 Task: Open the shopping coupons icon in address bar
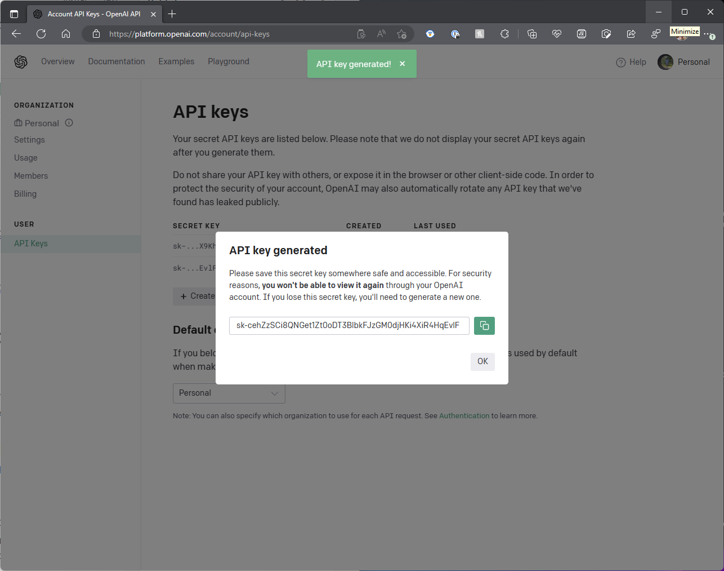point(361,34)
